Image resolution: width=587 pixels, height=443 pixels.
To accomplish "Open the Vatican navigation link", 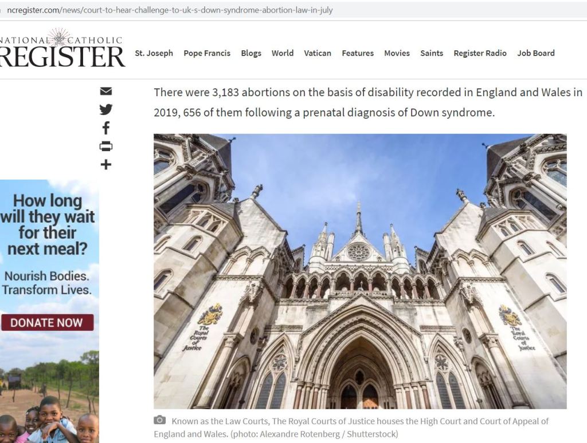I will (318, 53).
